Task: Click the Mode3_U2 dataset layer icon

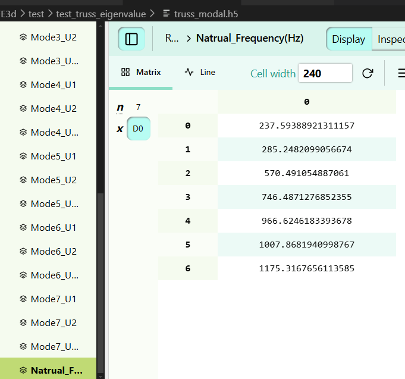Action: click(x=23, y=37)
